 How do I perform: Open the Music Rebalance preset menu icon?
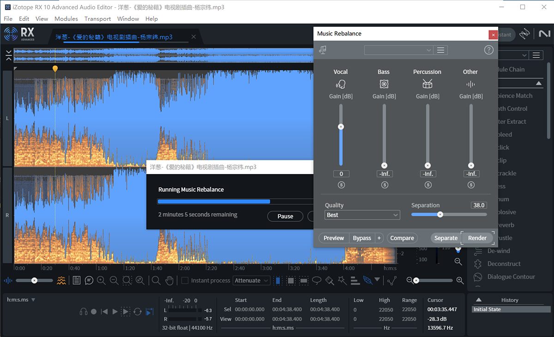(x=441, y=50)
